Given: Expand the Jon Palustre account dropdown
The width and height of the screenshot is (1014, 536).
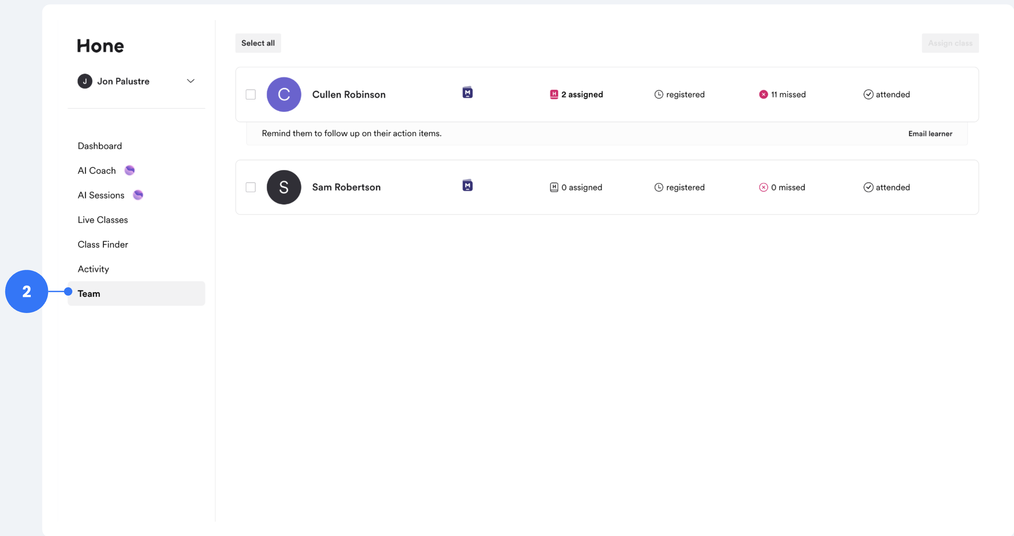Looking at the screenshot, I should point(190,81).
